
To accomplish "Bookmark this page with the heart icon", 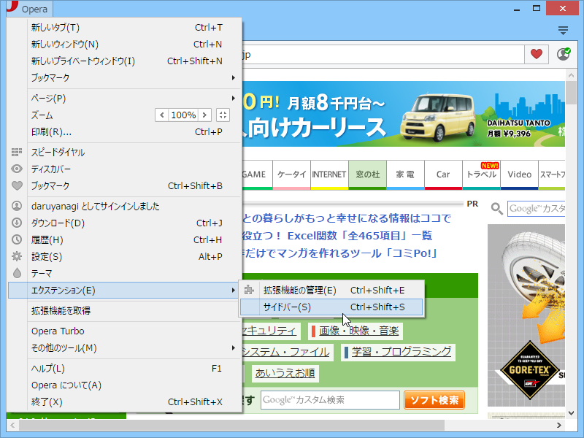I will coord(537,54).
